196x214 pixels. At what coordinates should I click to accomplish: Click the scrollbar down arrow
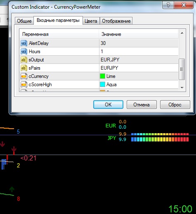click(x=182, y=87)
